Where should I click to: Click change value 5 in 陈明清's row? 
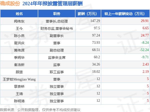(x=148, y=100)
